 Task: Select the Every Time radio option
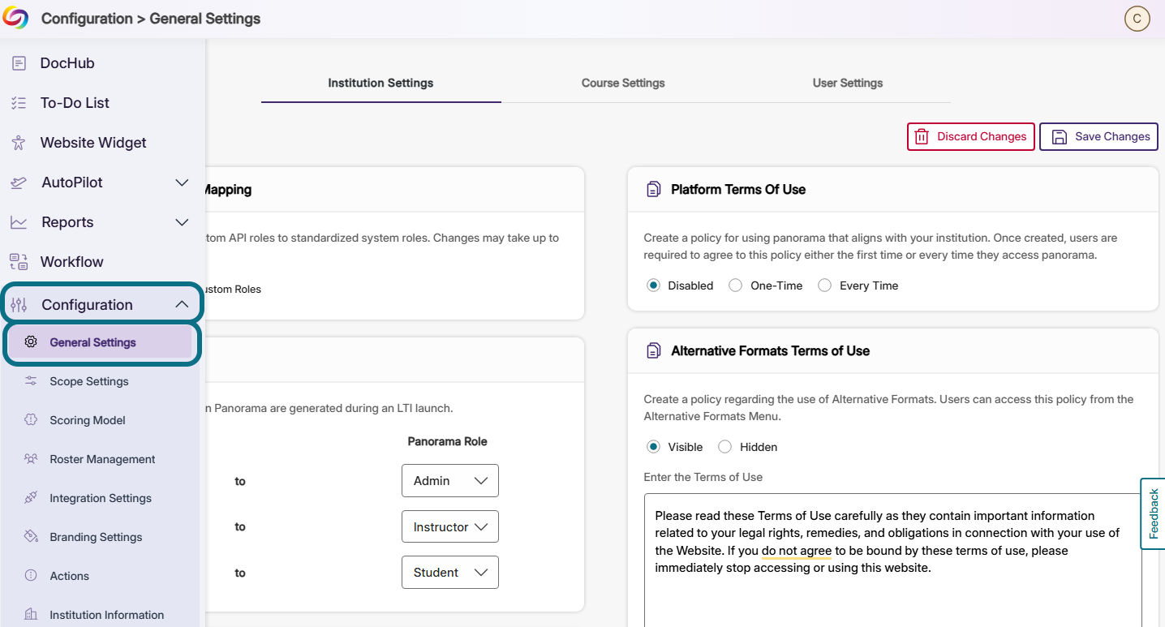[x=824, y=286]
